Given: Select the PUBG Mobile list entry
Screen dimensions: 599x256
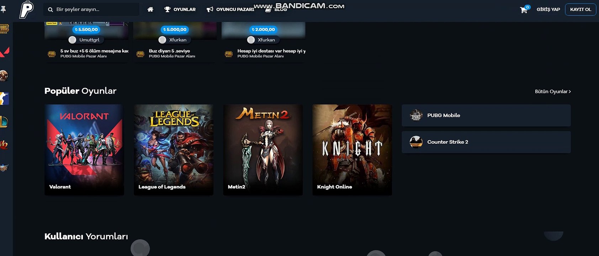Looking at the screenshot, I should coord(486,115).
